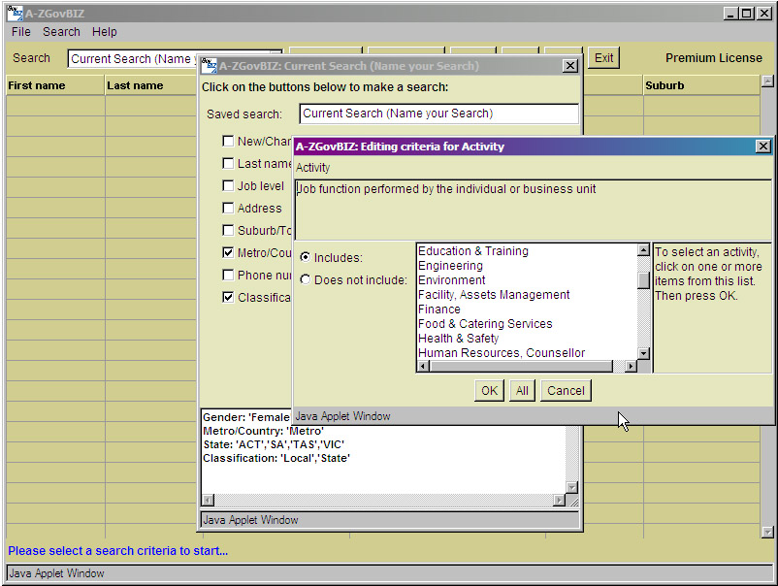Click activity list horizontal scrollbar thumb
The image size is (778, 586).
coord(522,366)
